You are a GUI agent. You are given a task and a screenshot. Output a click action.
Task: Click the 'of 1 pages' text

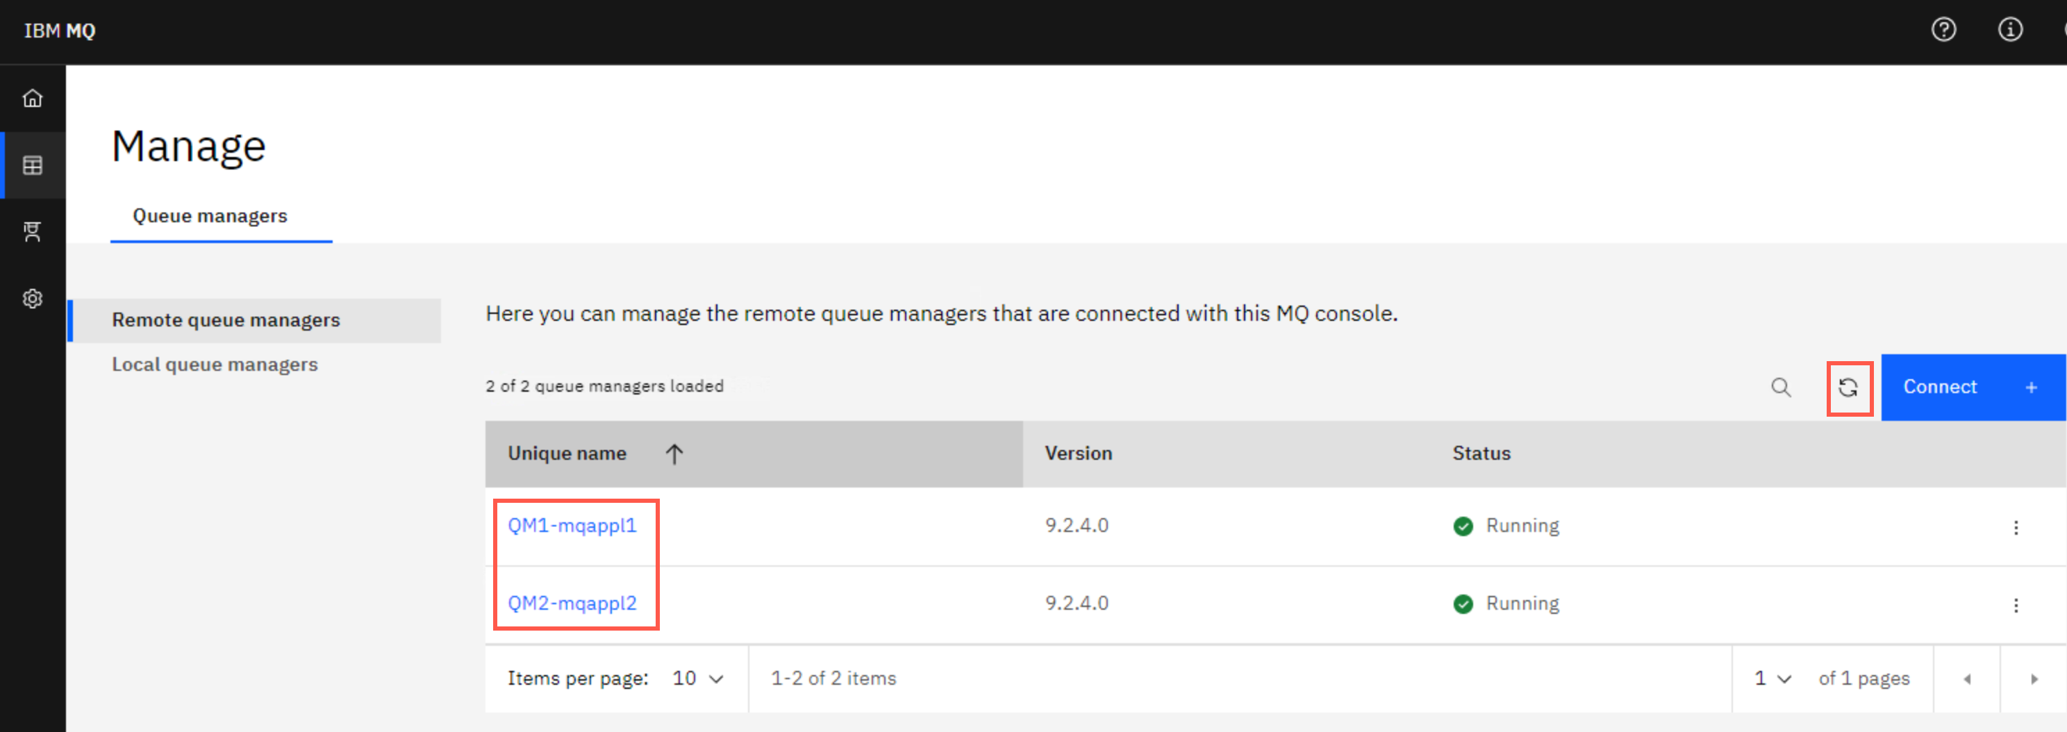pyautogui.click(x=1863, y=679)
